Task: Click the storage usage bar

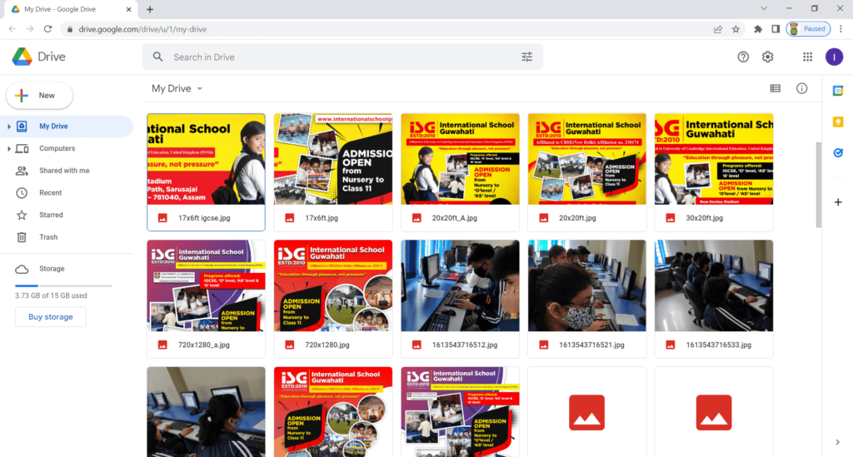Action: (x=63, y=286)
